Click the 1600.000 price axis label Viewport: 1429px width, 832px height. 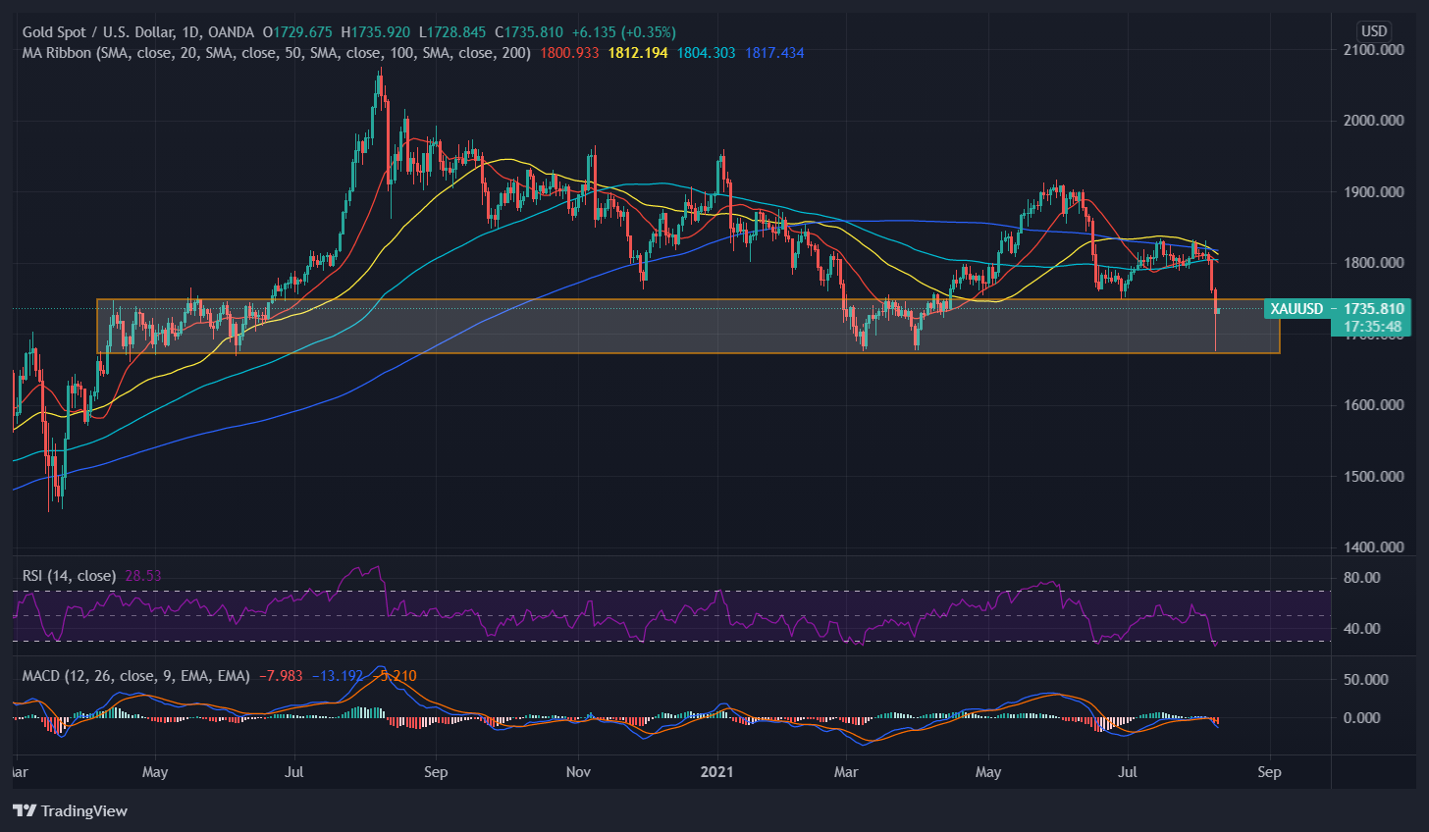click(x=1374, y=405)
